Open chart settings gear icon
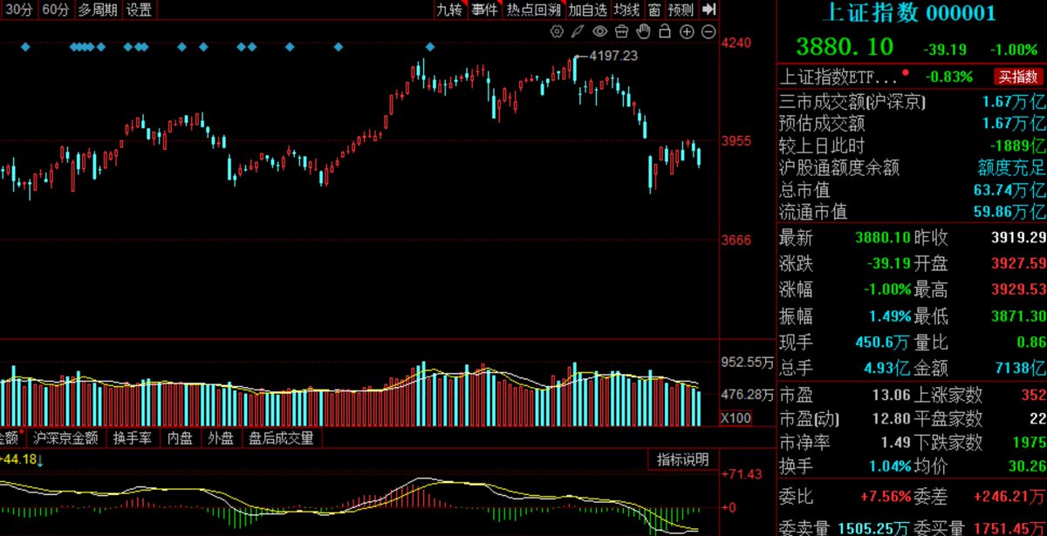1047x536 pixels. [x=558, y=32]
